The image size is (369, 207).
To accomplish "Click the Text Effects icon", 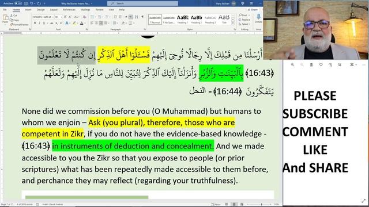I will (x=67, y=23).
